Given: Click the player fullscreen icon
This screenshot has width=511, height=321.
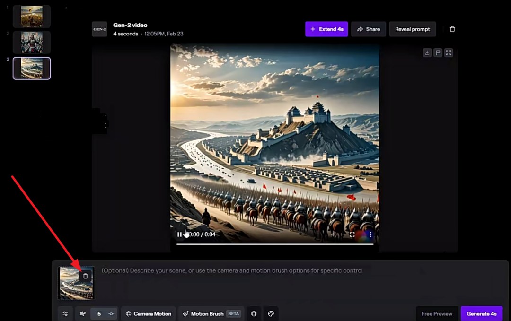Looking at the screenshot, I should tap(352, 234).
